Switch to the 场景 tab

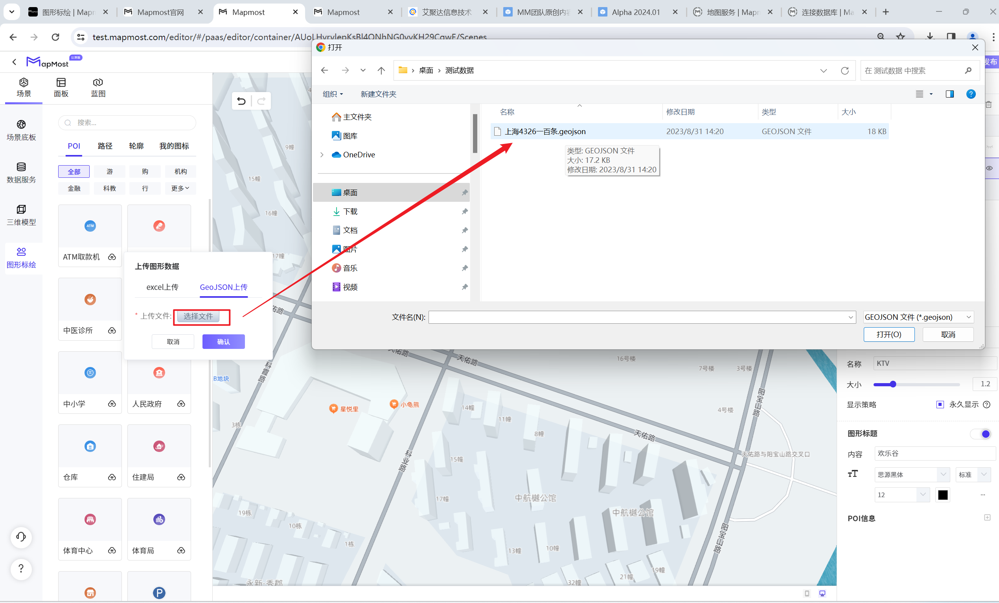[x=24, y=88]
